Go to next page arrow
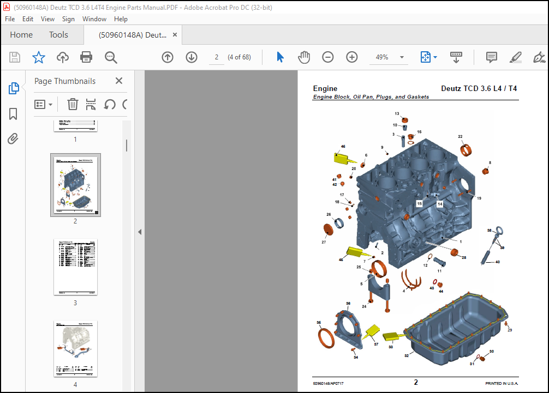Screen dimensions: 549x393 tap(192, 57)
